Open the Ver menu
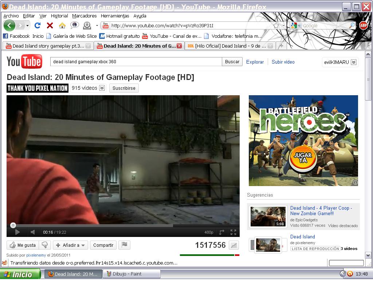 tap(43, 16)
